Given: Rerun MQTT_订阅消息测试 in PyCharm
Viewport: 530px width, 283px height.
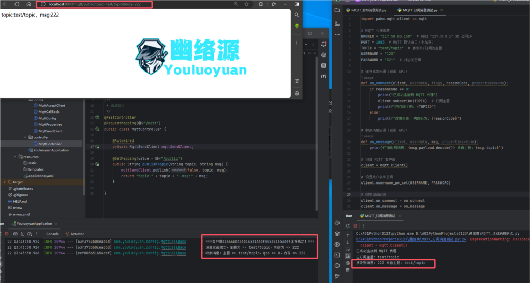Looking at the screenshot, I should pos(348,225).
